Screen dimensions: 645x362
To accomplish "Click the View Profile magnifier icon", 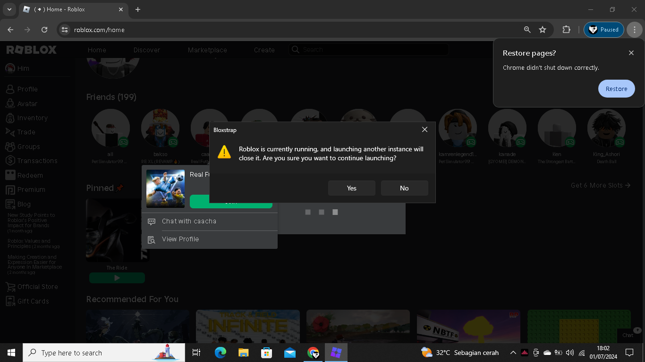I will 152,239.
